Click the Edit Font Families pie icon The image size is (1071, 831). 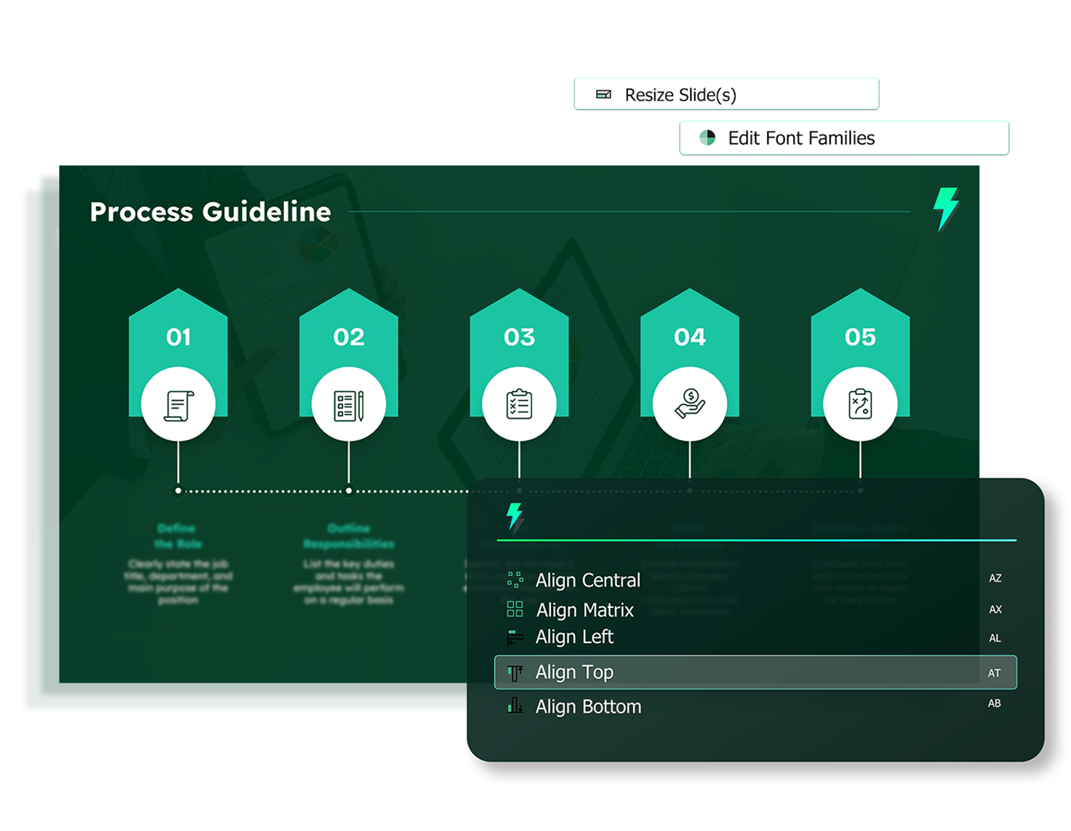707,138
